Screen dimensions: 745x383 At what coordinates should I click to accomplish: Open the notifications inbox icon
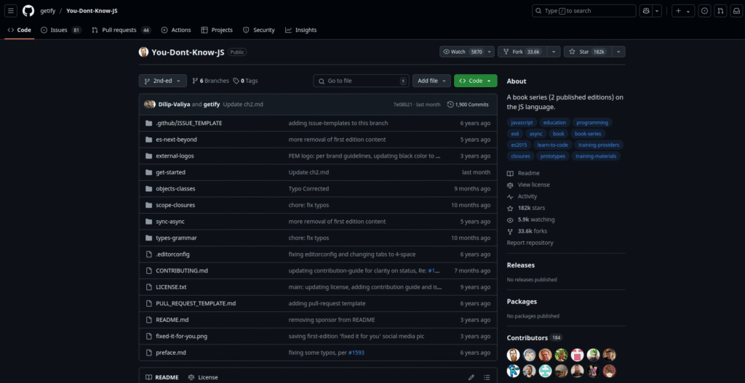click(736, 10)
